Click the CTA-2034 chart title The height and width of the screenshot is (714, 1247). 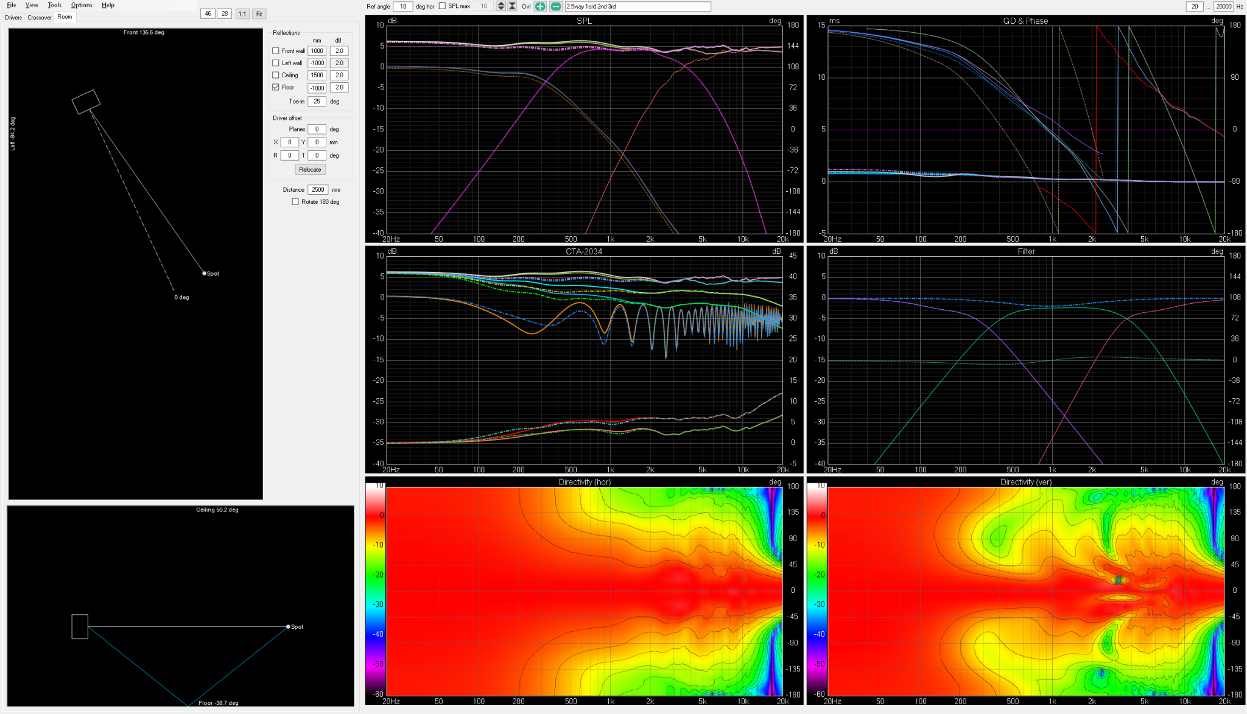click(584, 251)
